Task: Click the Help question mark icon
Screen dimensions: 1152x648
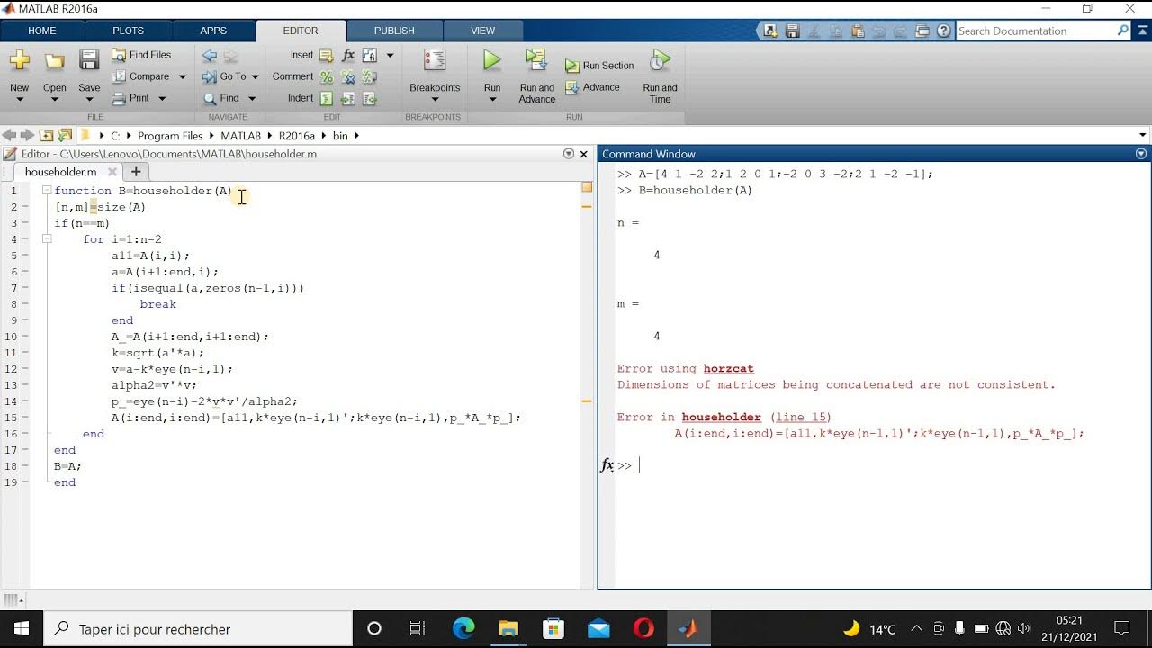Action: tap(942, 31)
